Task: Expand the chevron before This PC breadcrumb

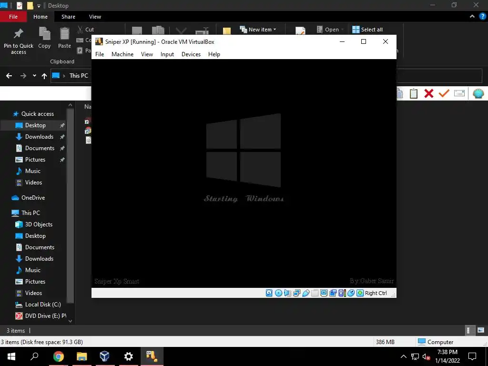Action: coord(64,76)
